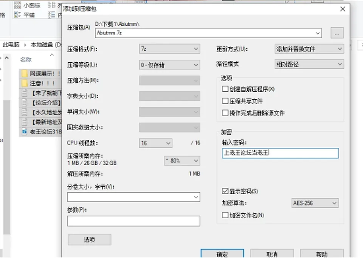
Task: Choose 小图标 view icon in Explorer ribbon
Action: [x=17, y=5]
